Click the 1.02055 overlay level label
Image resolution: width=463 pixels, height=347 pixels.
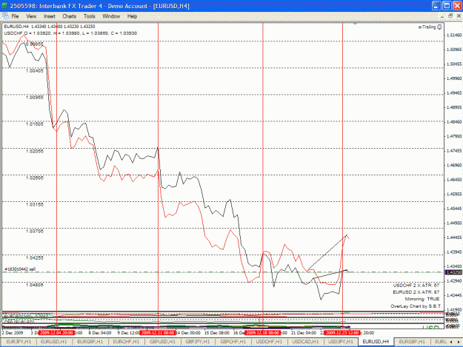35,151
